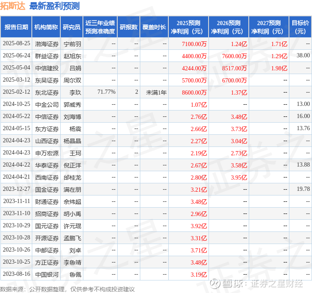Click the 4244.00万 profit value

194,68
